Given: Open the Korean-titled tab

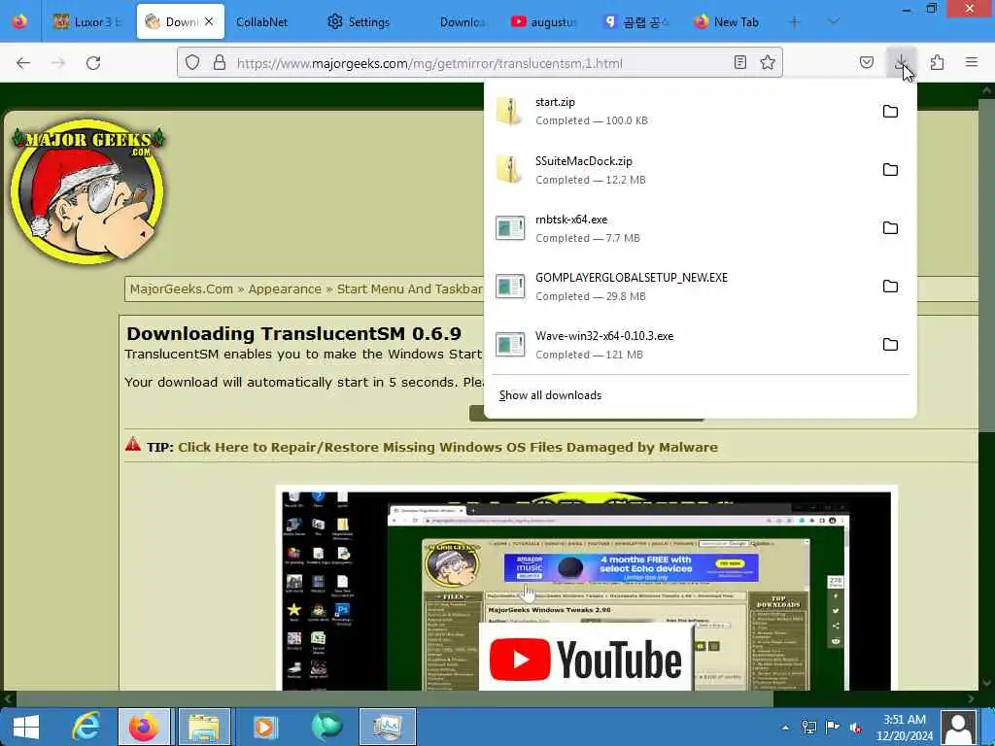Looking at the screenshot, I should [x=636, y=22].
